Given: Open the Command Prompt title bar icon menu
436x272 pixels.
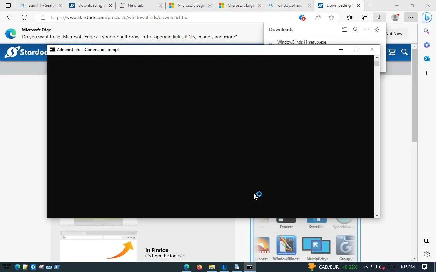Looking at the screenshot, I should pyautogui.click(x=52, y=50).
